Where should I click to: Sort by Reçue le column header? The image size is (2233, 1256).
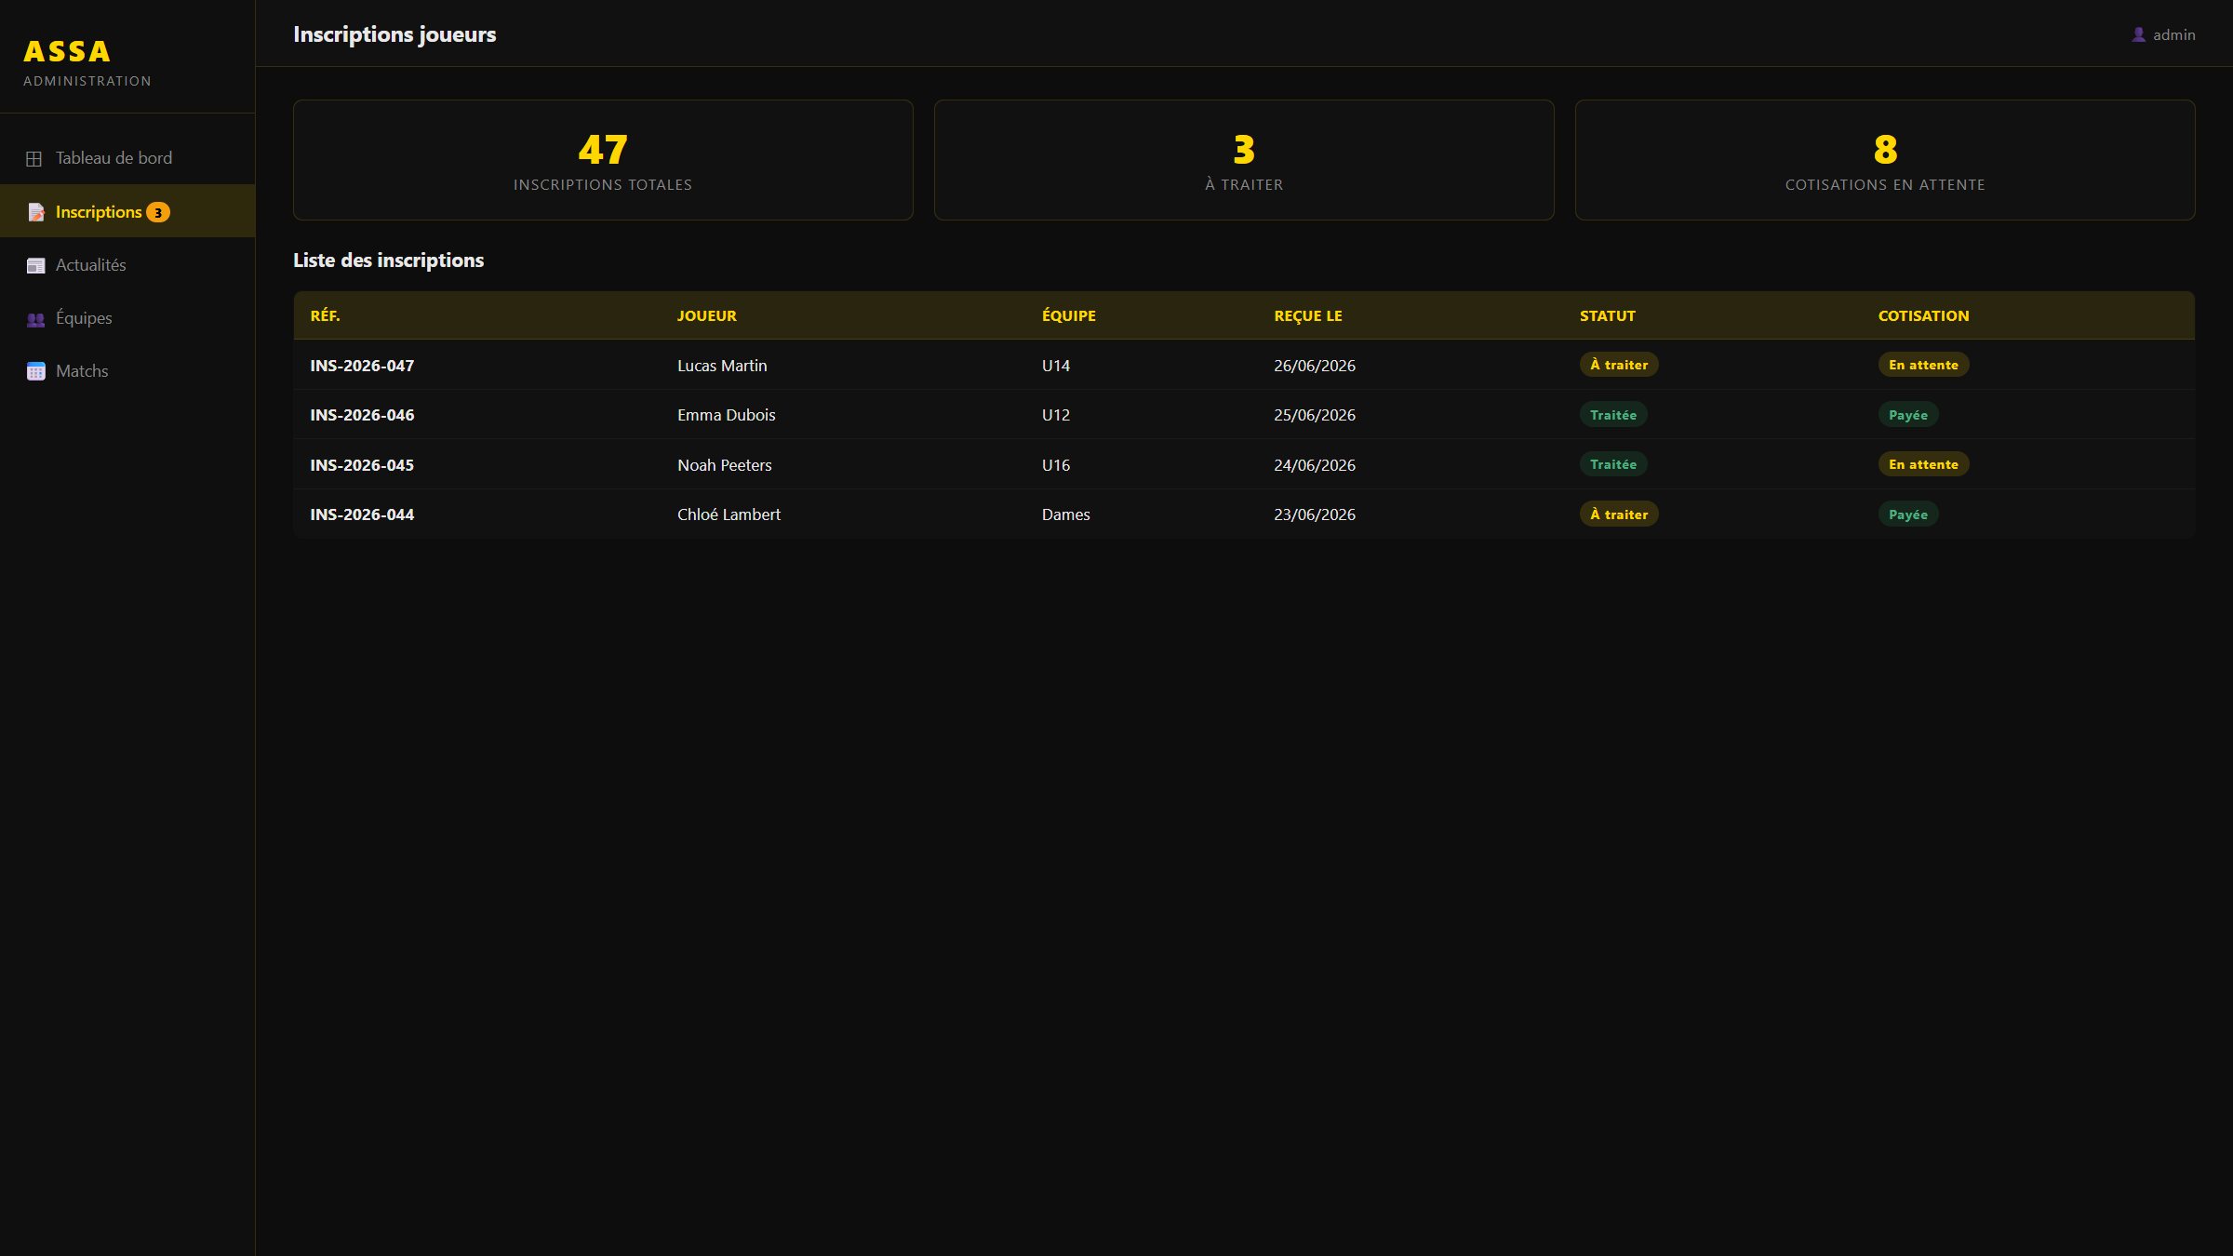pyautogui.click(x=1307, y=315)
